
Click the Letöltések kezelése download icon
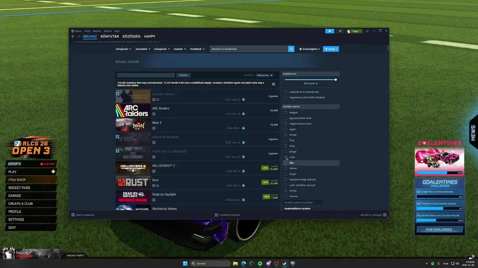(216, 215)
